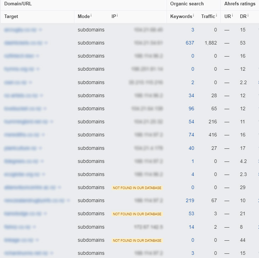The height and width of the screenshot is (258, 259).
Task: Click the info icon beside the IP header
Action: click(x=117, y=16)
